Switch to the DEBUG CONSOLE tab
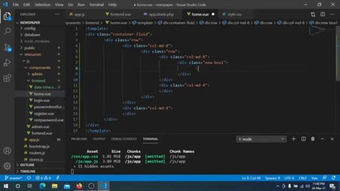This screenshot has height=191, width=340. tap(124, 139)
